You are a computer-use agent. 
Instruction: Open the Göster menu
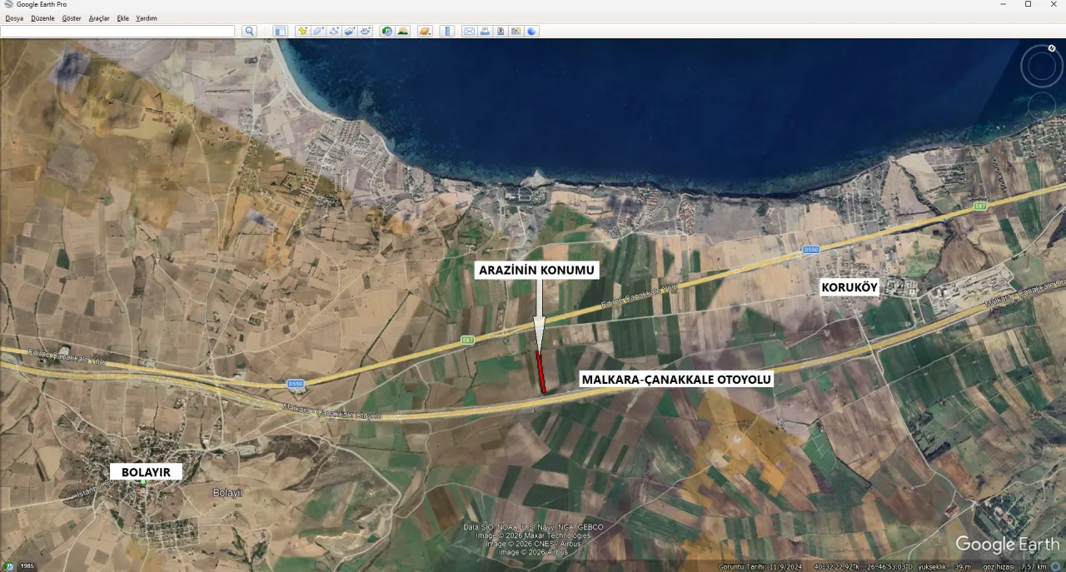(72, 17)
